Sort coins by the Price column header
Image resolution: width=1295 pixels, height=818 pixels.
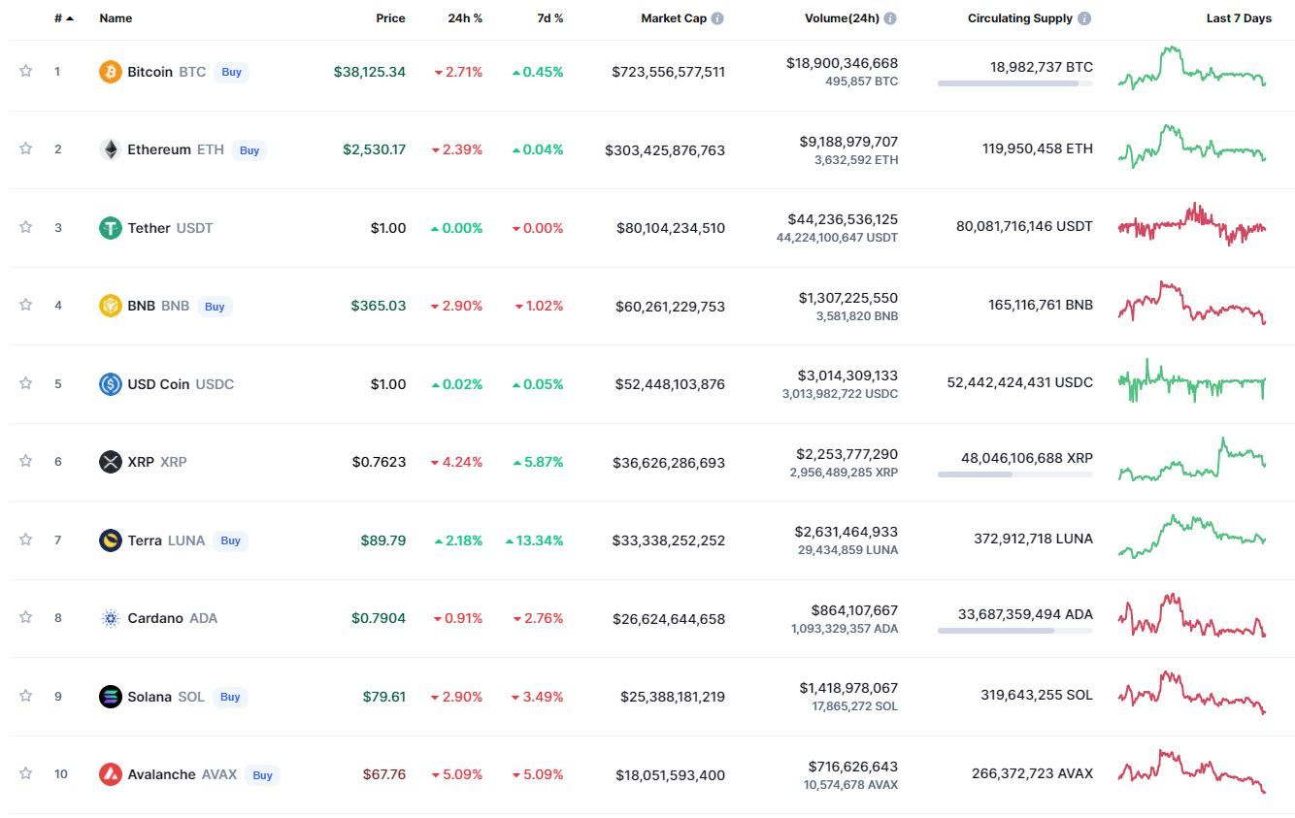[390, 18]
